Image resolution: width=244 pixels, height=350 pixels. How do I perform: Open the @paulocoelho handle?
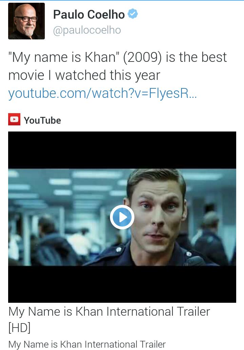[87, 30]
